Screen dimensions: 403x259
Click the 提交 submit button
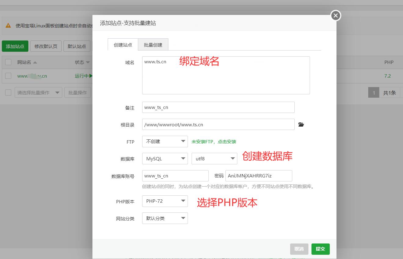[320, 249]
